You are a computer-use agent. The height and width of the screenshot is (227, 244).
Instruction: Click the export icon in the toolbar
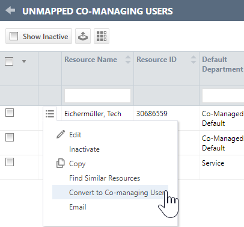83,36
